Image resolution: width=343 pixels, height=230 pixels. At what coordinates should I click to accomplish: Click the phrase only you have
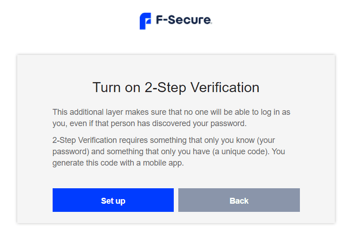[x=185, y=152]
